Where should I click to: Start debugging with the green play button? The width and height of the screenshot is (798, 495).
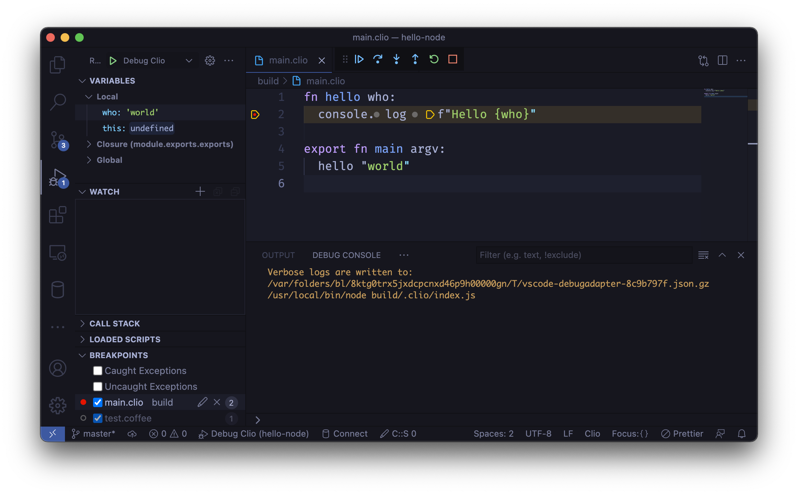113,61
